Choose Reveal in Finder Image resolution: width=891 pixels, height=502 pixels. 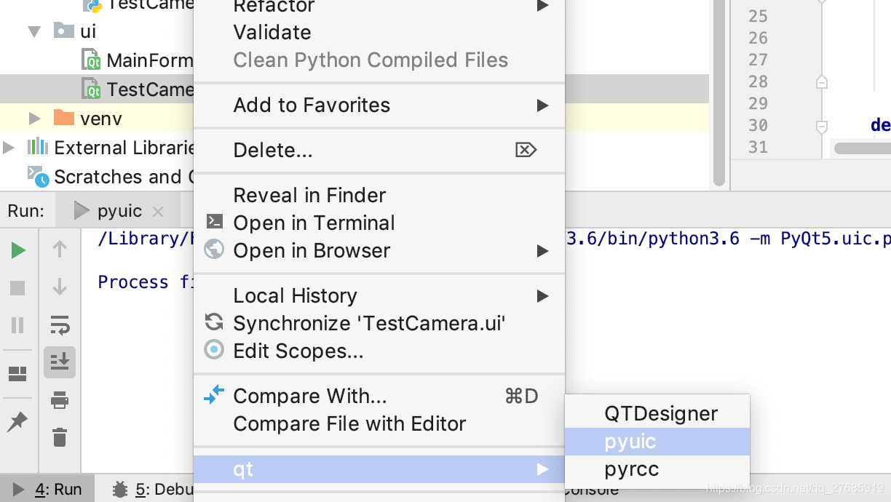309,195
